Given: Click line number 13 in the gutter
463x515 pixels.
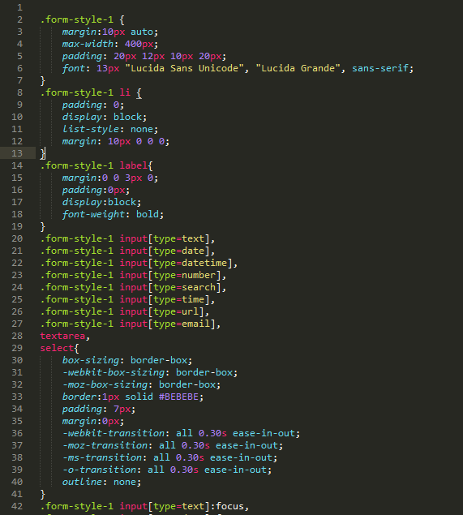Looking at the screenshot, I should (x=17, y=153).
